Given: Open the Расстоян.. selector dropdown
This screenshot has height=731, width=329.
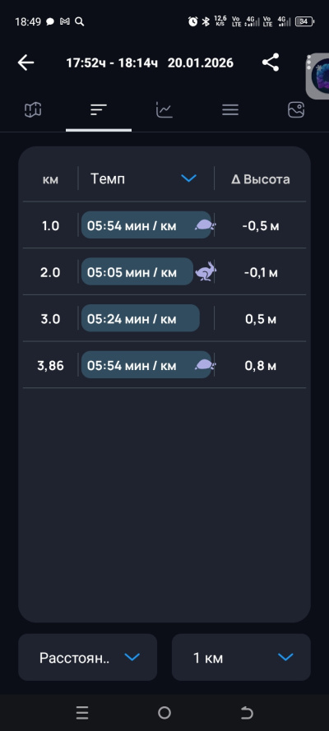Looking at the screenshot, I should click(x=88, y=657).
